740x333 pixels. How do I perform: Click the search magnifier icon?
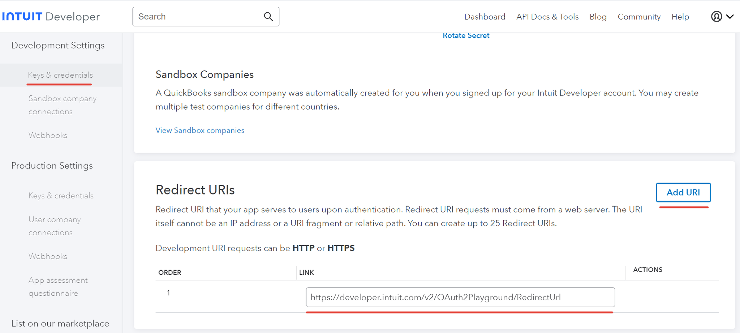(x=268, y=17)
